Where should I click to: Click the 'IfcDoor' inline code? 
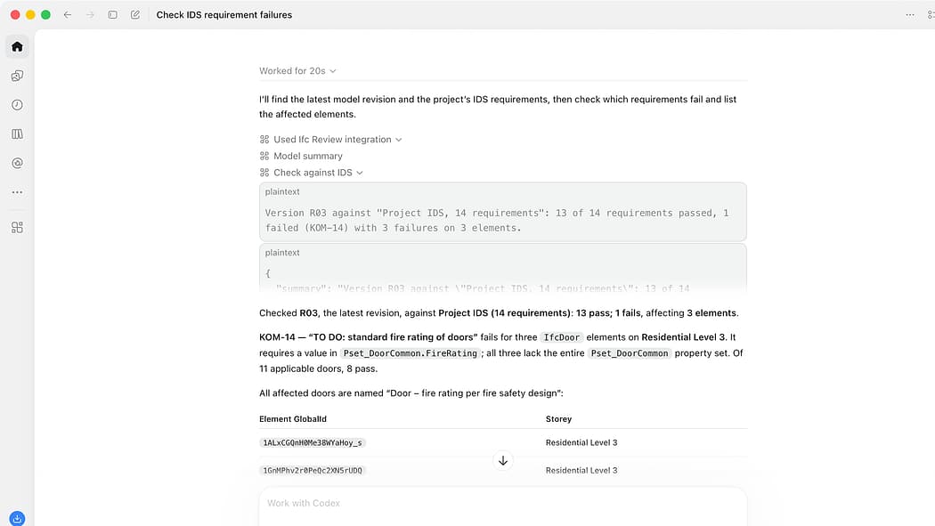(561, 337)
